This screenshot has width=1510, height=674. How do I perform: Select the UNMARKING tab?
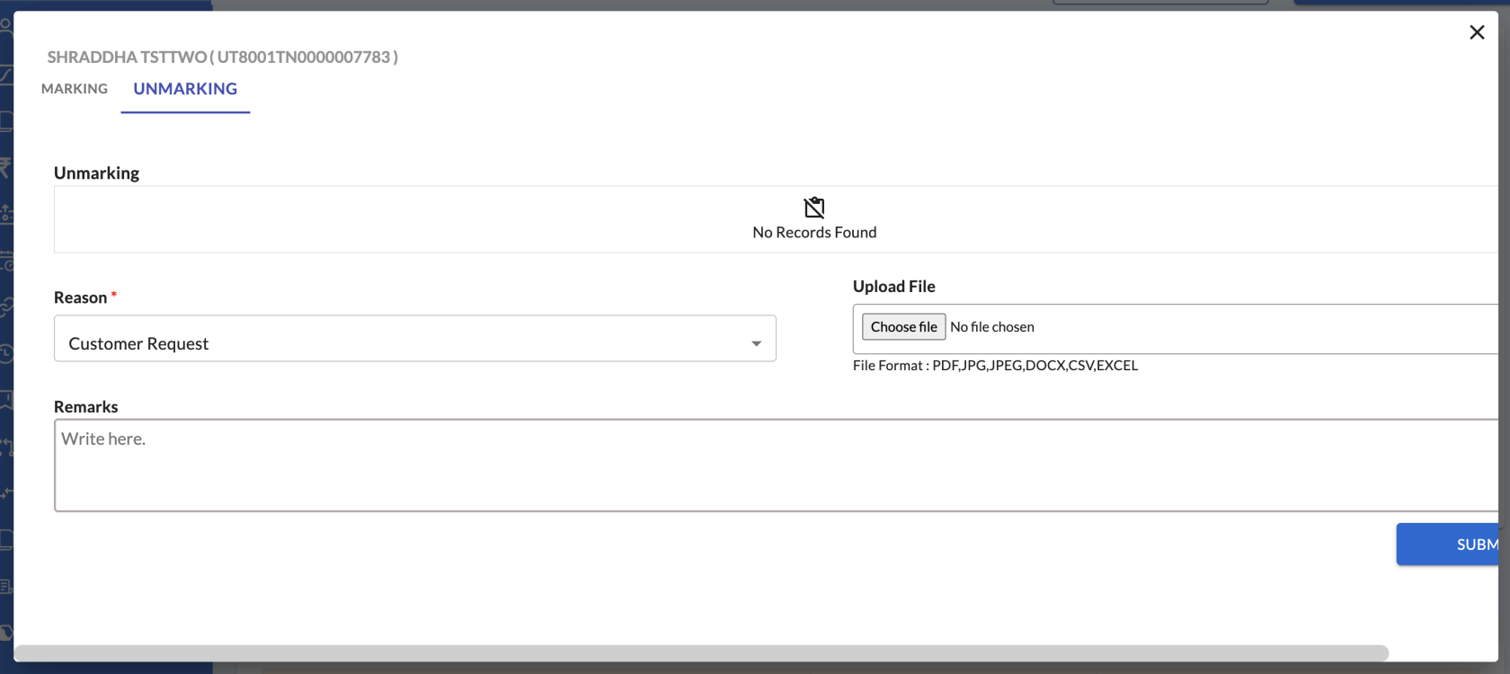coord(185,89)
